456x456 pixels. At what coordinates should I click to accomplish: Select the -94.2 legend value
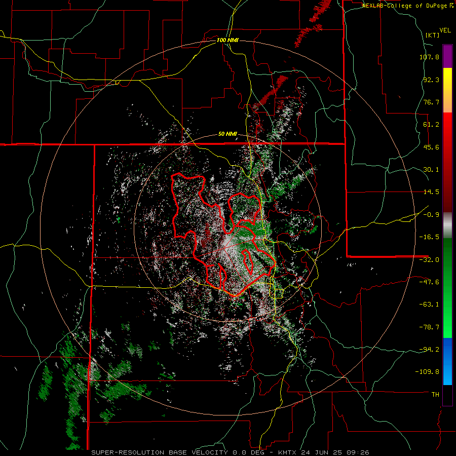click(x=429, y=349)
